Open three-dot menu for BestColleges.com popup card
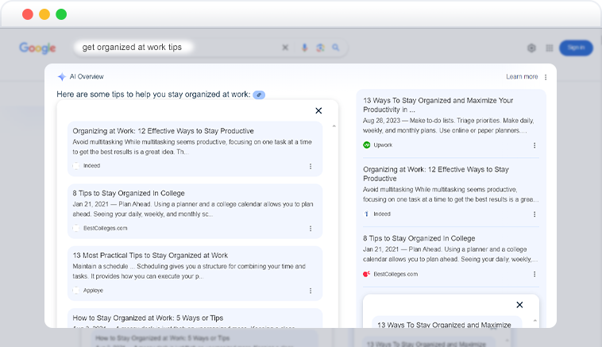 pyautogui.click(x=311, y=229)
